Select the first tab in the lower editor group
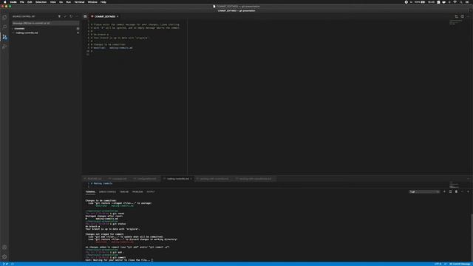This screenshot has width=473, height=266. click(95, 179)
